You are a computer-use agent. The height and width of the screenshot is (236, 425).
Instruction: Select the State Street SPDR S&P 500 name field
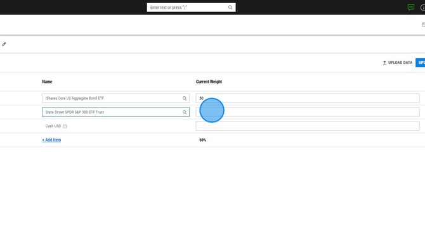115,112
